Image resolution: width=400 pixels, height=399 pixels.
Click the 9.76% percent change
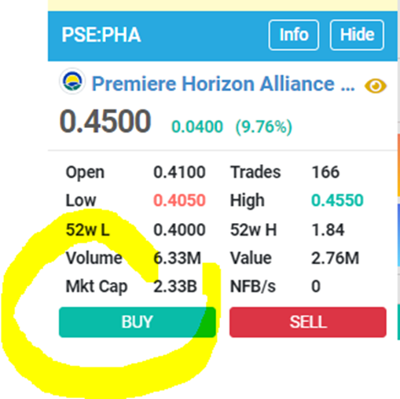[x=264, y=127]
